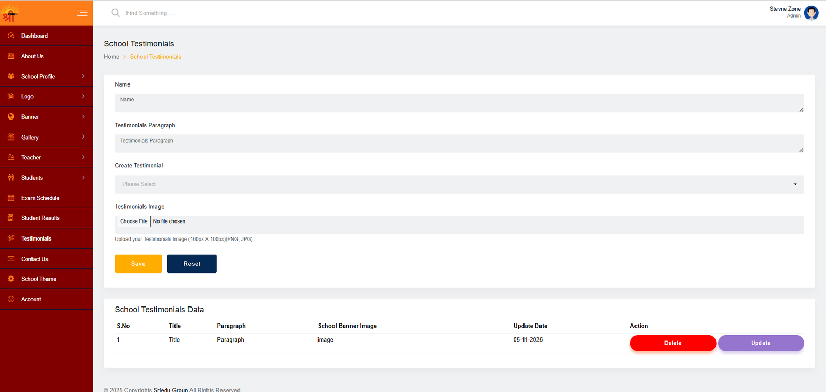
Task: Click the Logo menu icon
Action: point(11,96)
